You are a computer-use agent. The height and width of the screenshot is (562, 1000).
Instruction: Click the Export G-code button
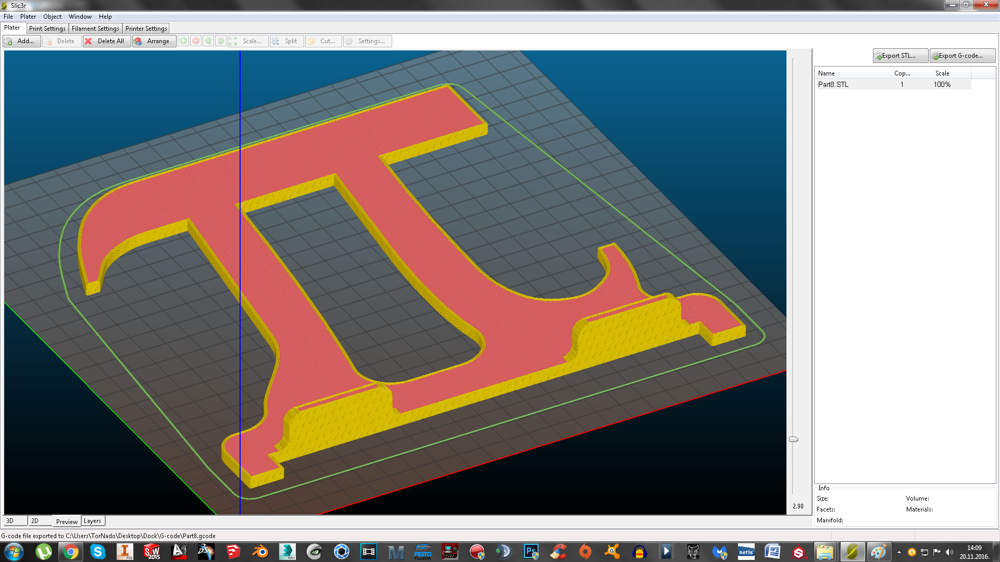[962, 56]
